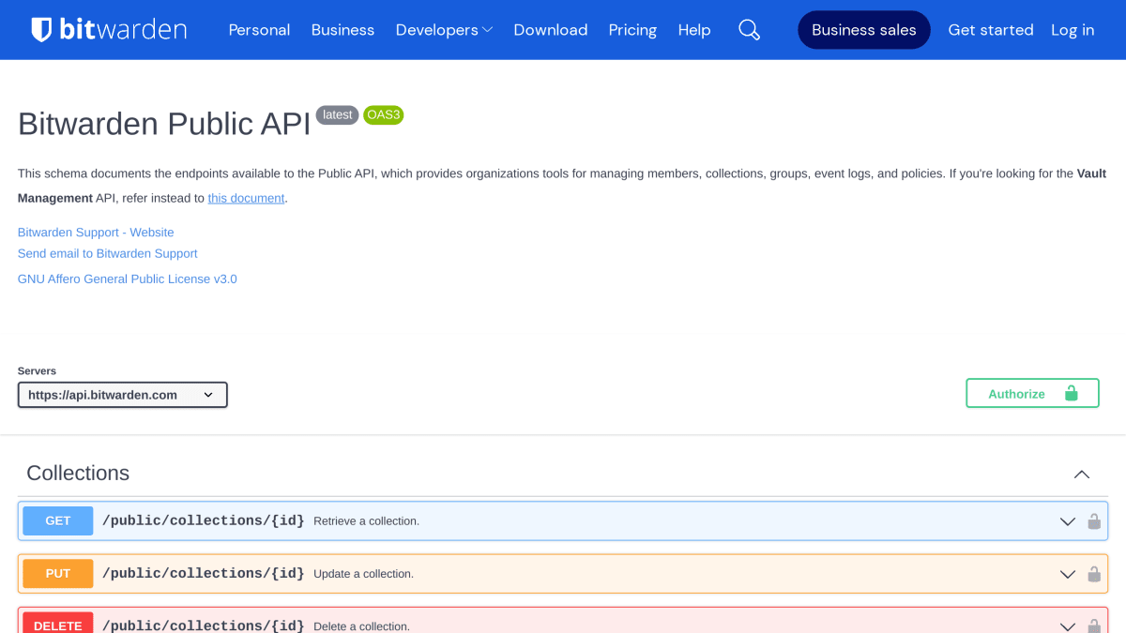Click the DELETE method badge
The height and width of the screenshot is (633, 1126).
point(58,624)
